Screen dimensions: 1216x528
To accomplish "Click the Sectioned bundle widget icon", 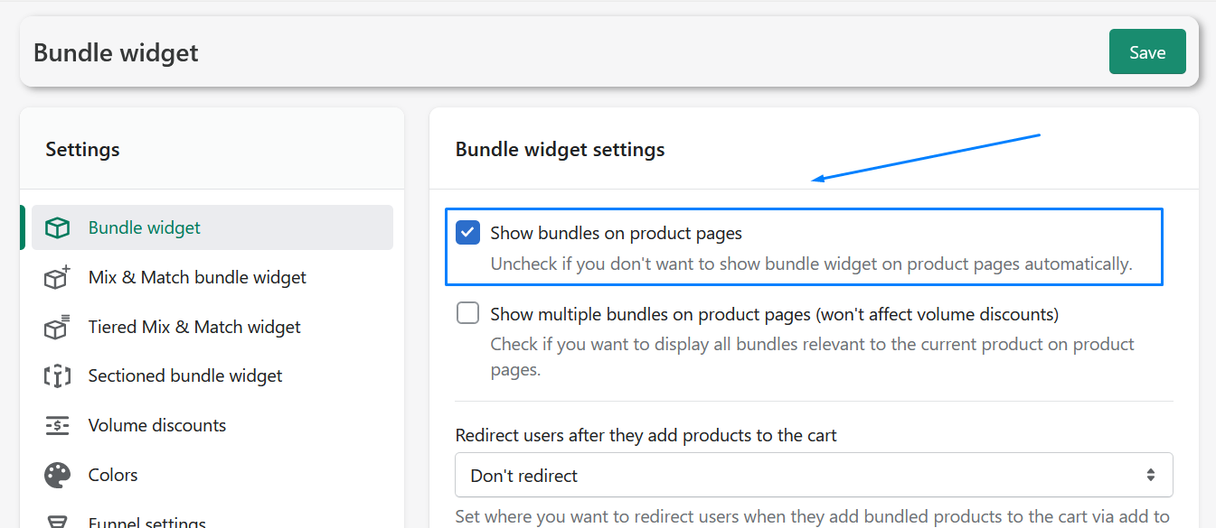I will (x=57, y=376).
